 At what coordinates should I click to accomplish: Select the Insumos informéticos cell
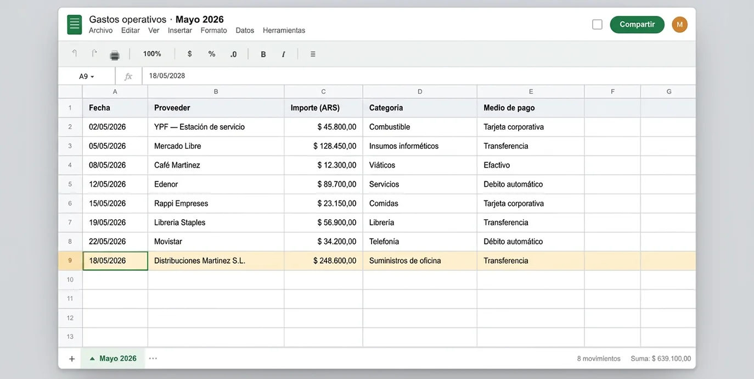coord(420,146)
